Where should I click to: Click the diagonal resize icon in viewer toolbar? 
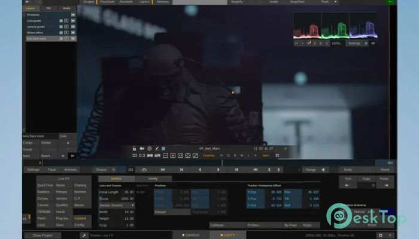pos(195,155)
